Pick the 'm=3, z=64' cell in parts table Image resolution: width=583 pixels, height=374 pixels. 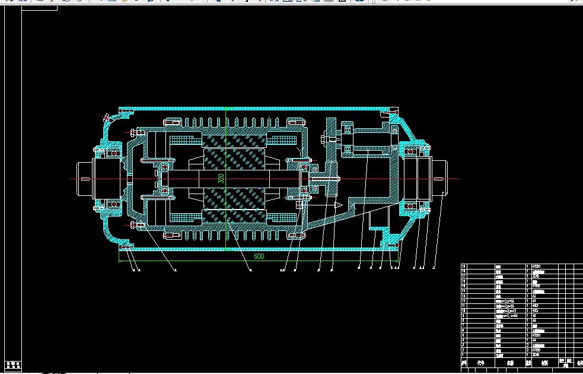(511, 316)
